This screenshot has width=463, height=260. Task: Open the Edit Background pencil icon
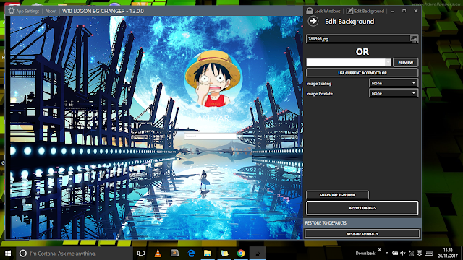coord(349,12)
